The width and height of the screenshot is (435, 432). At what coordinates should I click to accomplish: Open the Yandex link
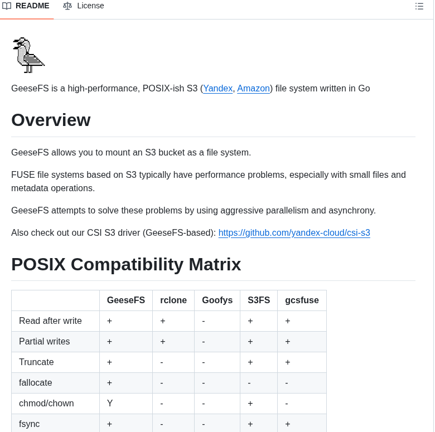point(217,89)
